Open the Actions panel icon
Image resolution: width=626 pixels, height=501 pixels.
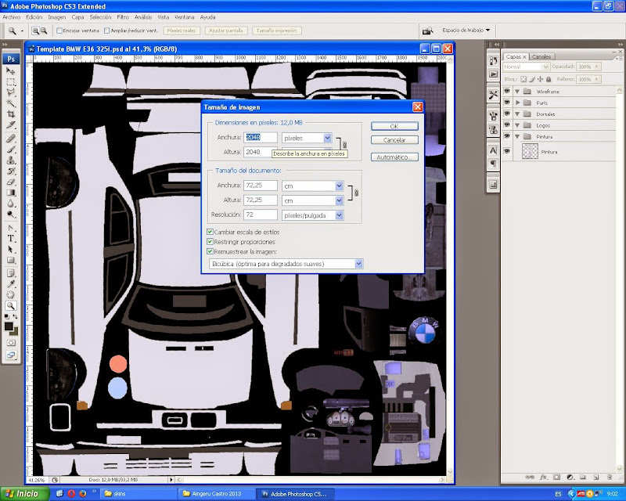click(x=494, y=74)
